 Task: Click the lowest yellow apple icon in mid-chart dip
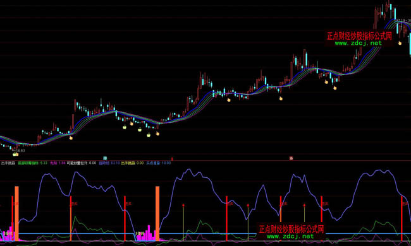(149, 135)
